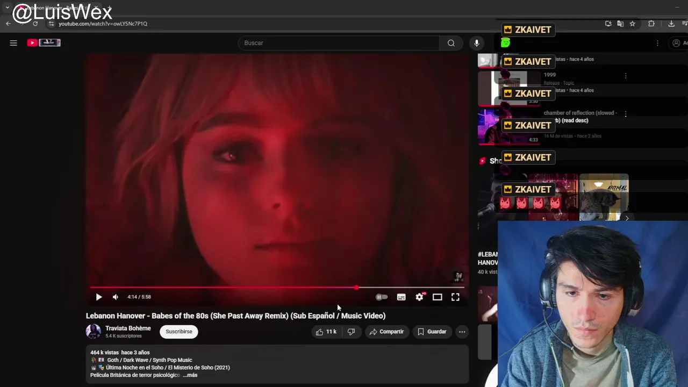This screenshot has width=688, height=387.
Task: Start voice search with the microphone
Action: tap(477, 43)
